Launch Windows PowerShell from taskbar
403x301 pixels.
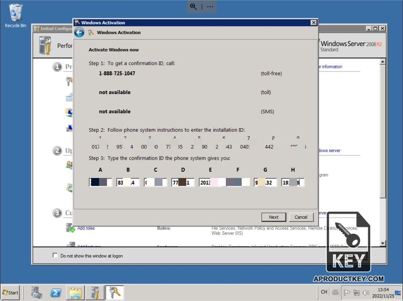(x=56, y=293)
